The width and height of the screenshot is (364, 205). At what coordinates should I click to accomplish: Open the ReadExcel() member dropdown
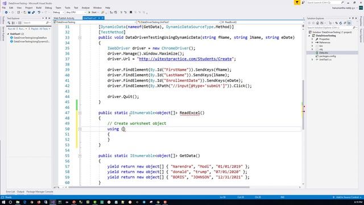pyautogui.click(x=263, y=22)
